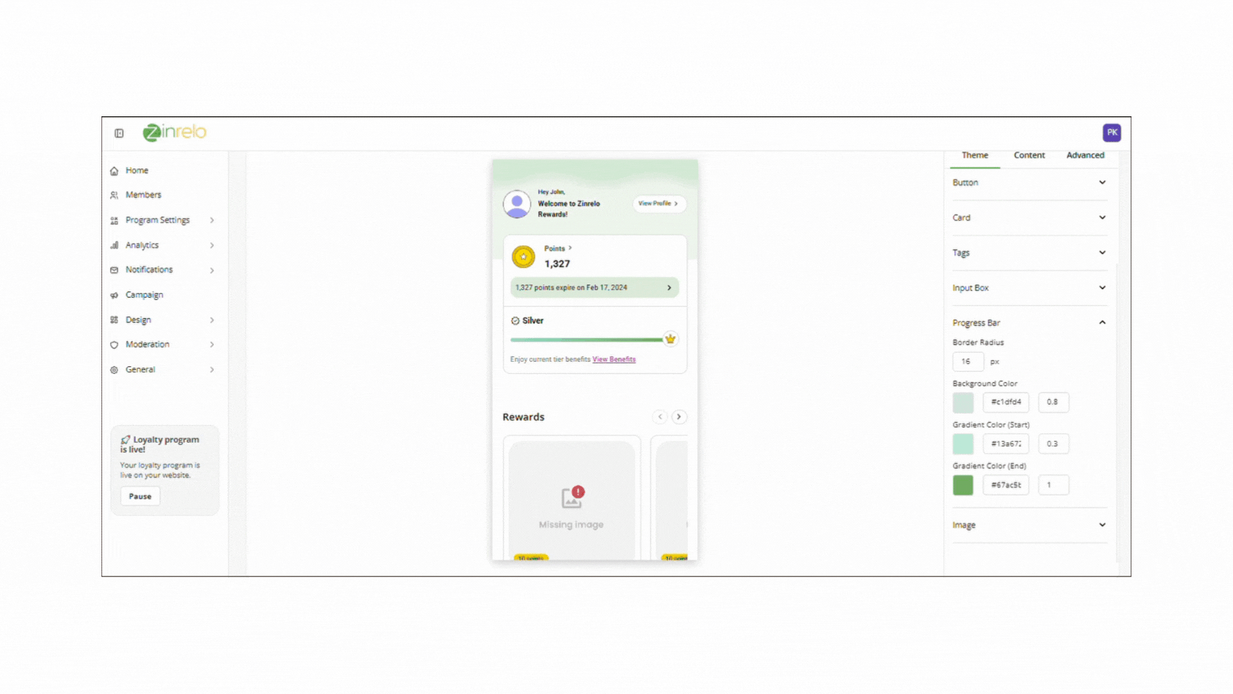Switch to the Content tab
The height and width of the screenshot is (694, 1233).
pyautogui.click(x=1029, y=156)
